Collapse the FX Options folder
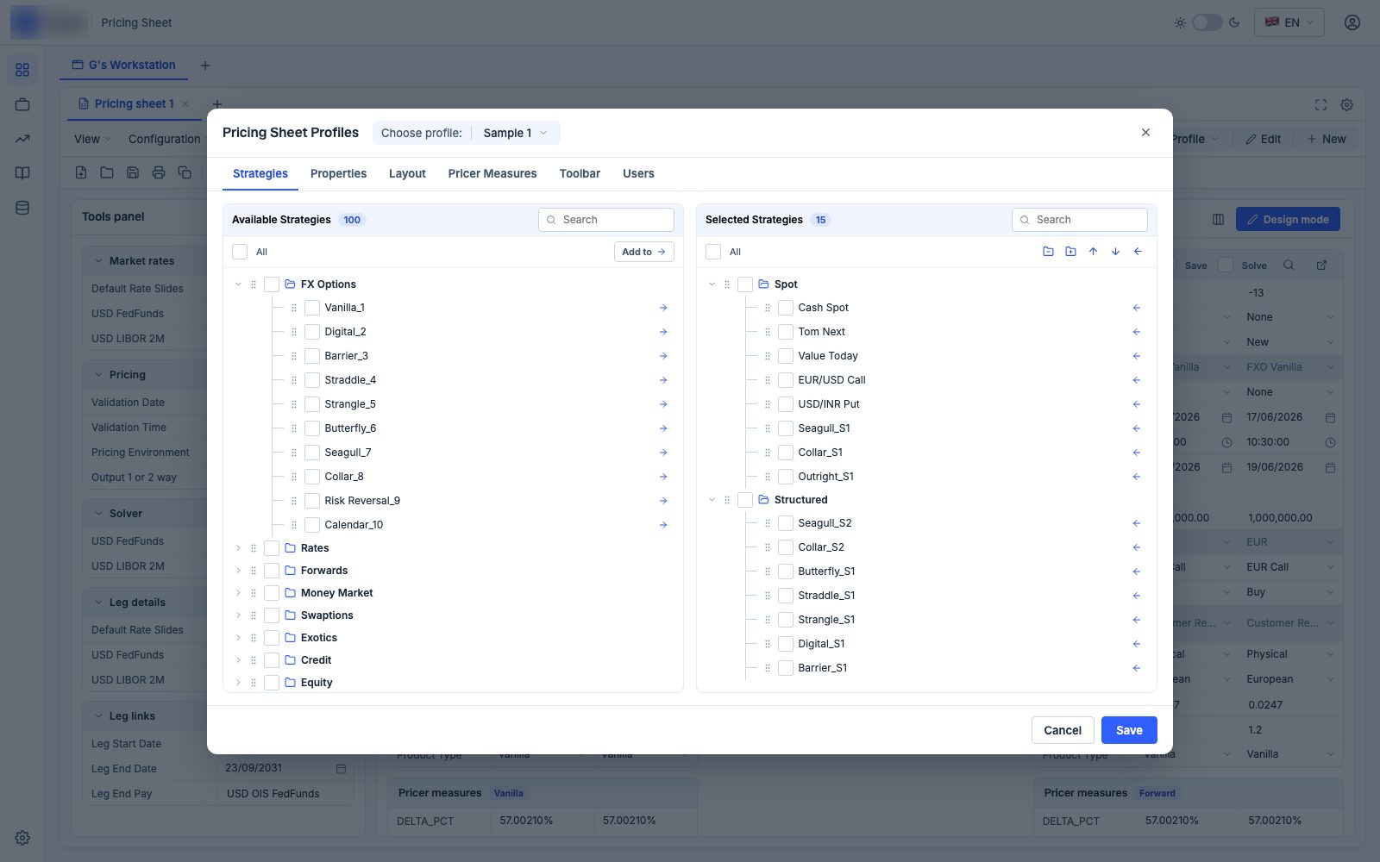Screen dimensions: 1380x862 pyautogui.click(x=239, y=284)
